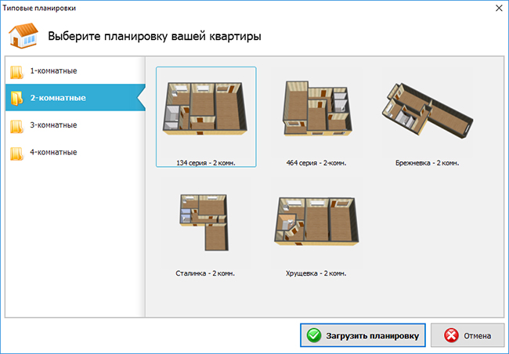509x354 pixels.
Task: Pick the Брежневка apartment layout thumbnail
Action: [x=427, y=110]
